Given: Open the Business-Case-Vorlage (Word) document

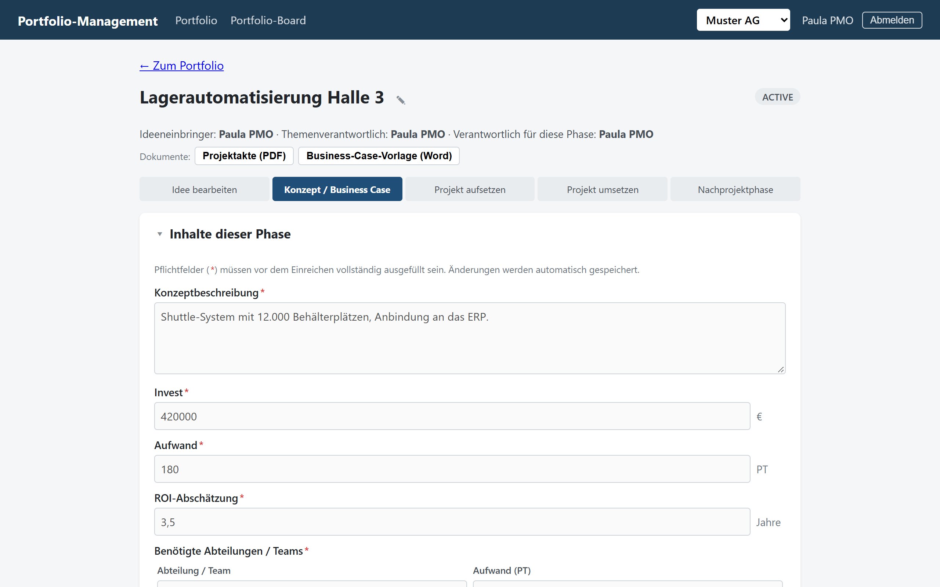Looking at the screenshot, I should 379,156.
